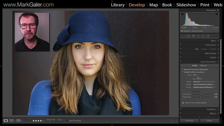224x126 pixels.
Task: Uncheck Remove Chromatic Aberration
Action: pos(182,69)
